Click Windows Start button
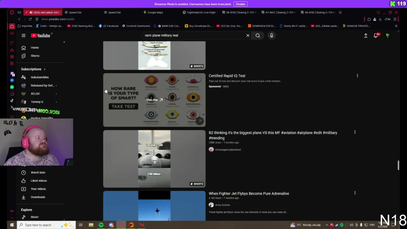 [12, 225]
